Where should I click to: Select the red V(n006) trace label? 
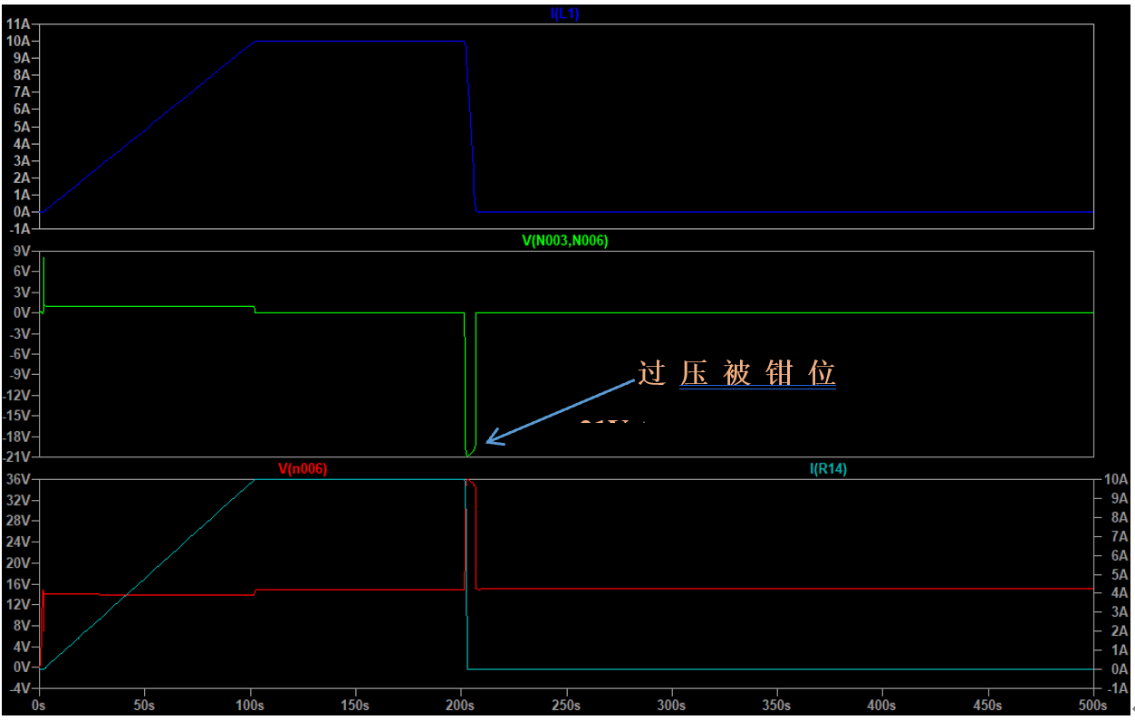(x=303, y=468)
